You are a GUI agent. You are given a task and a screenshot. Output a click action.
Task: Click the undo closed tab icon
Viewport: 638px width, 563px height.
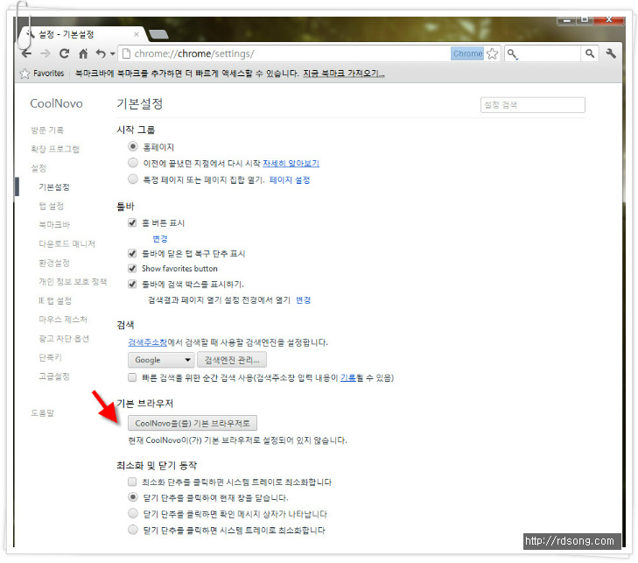point(100,53)
